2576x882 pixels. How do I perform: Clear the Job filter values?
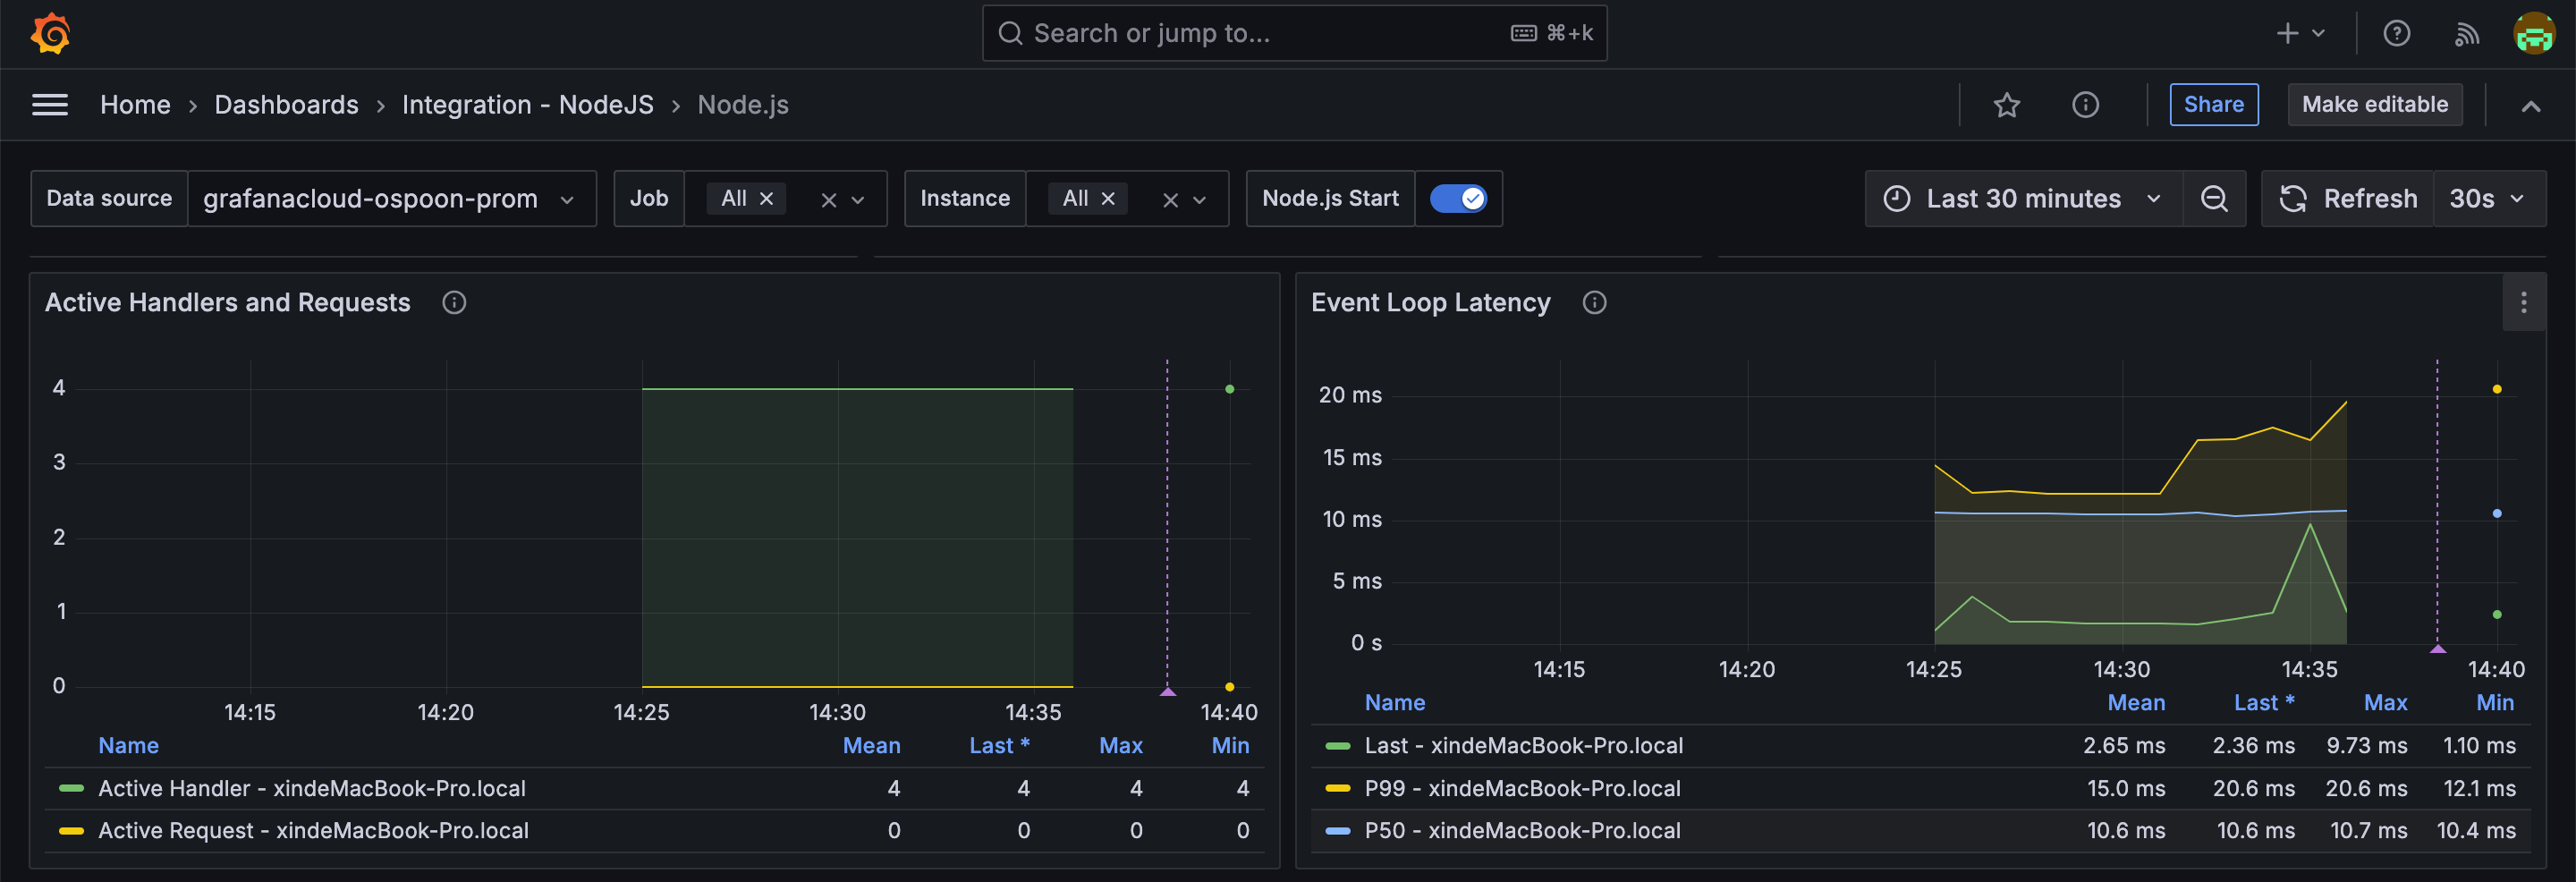828,199
